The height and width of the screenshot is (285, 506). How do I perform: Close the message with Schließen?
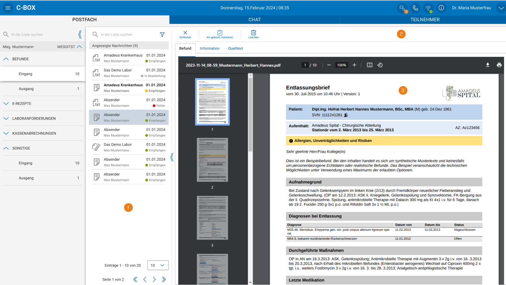coord(185,34)
